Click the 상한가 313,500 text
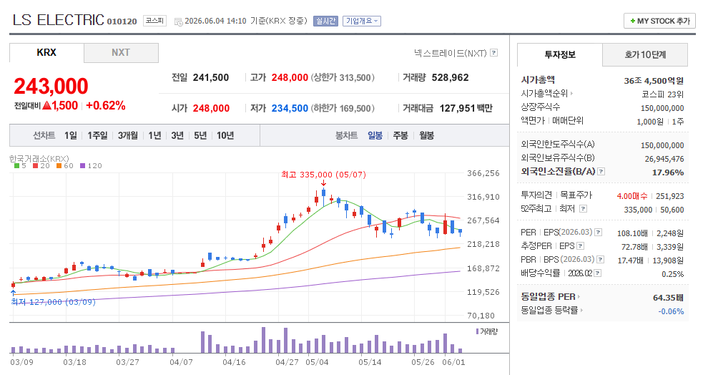703x375 pixels. coord(343,77)
